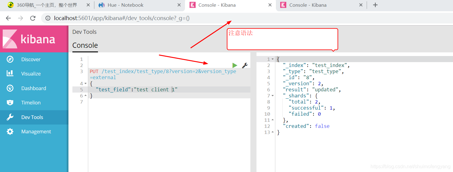The height and width of the screenshot is (172, 453).
Task: Go back with the browser back arrow
Action: 8,18
